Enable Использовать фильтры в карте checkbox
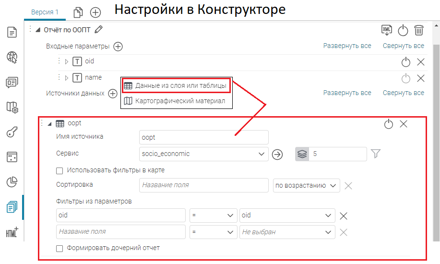This screenshot has height=264, width=440. point(59,170)
